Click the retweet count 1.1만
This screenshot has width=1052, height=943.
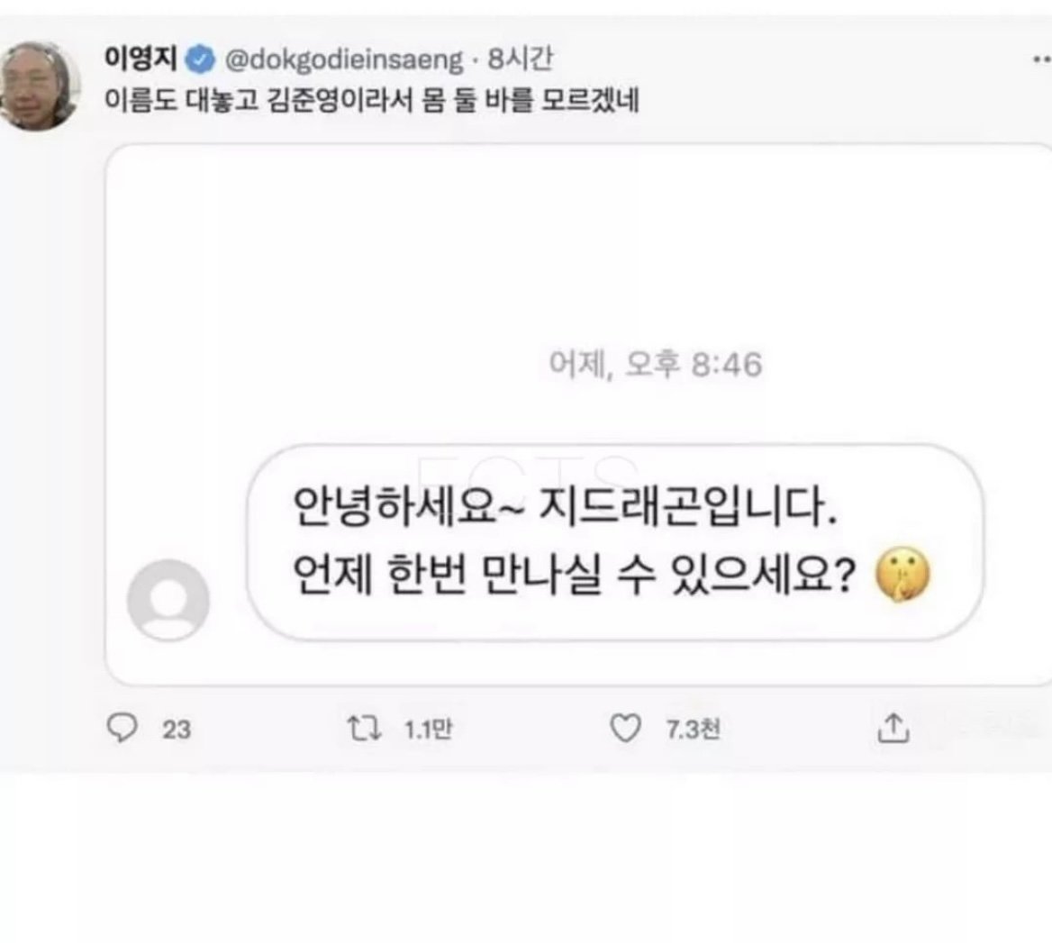coord(428,729)
